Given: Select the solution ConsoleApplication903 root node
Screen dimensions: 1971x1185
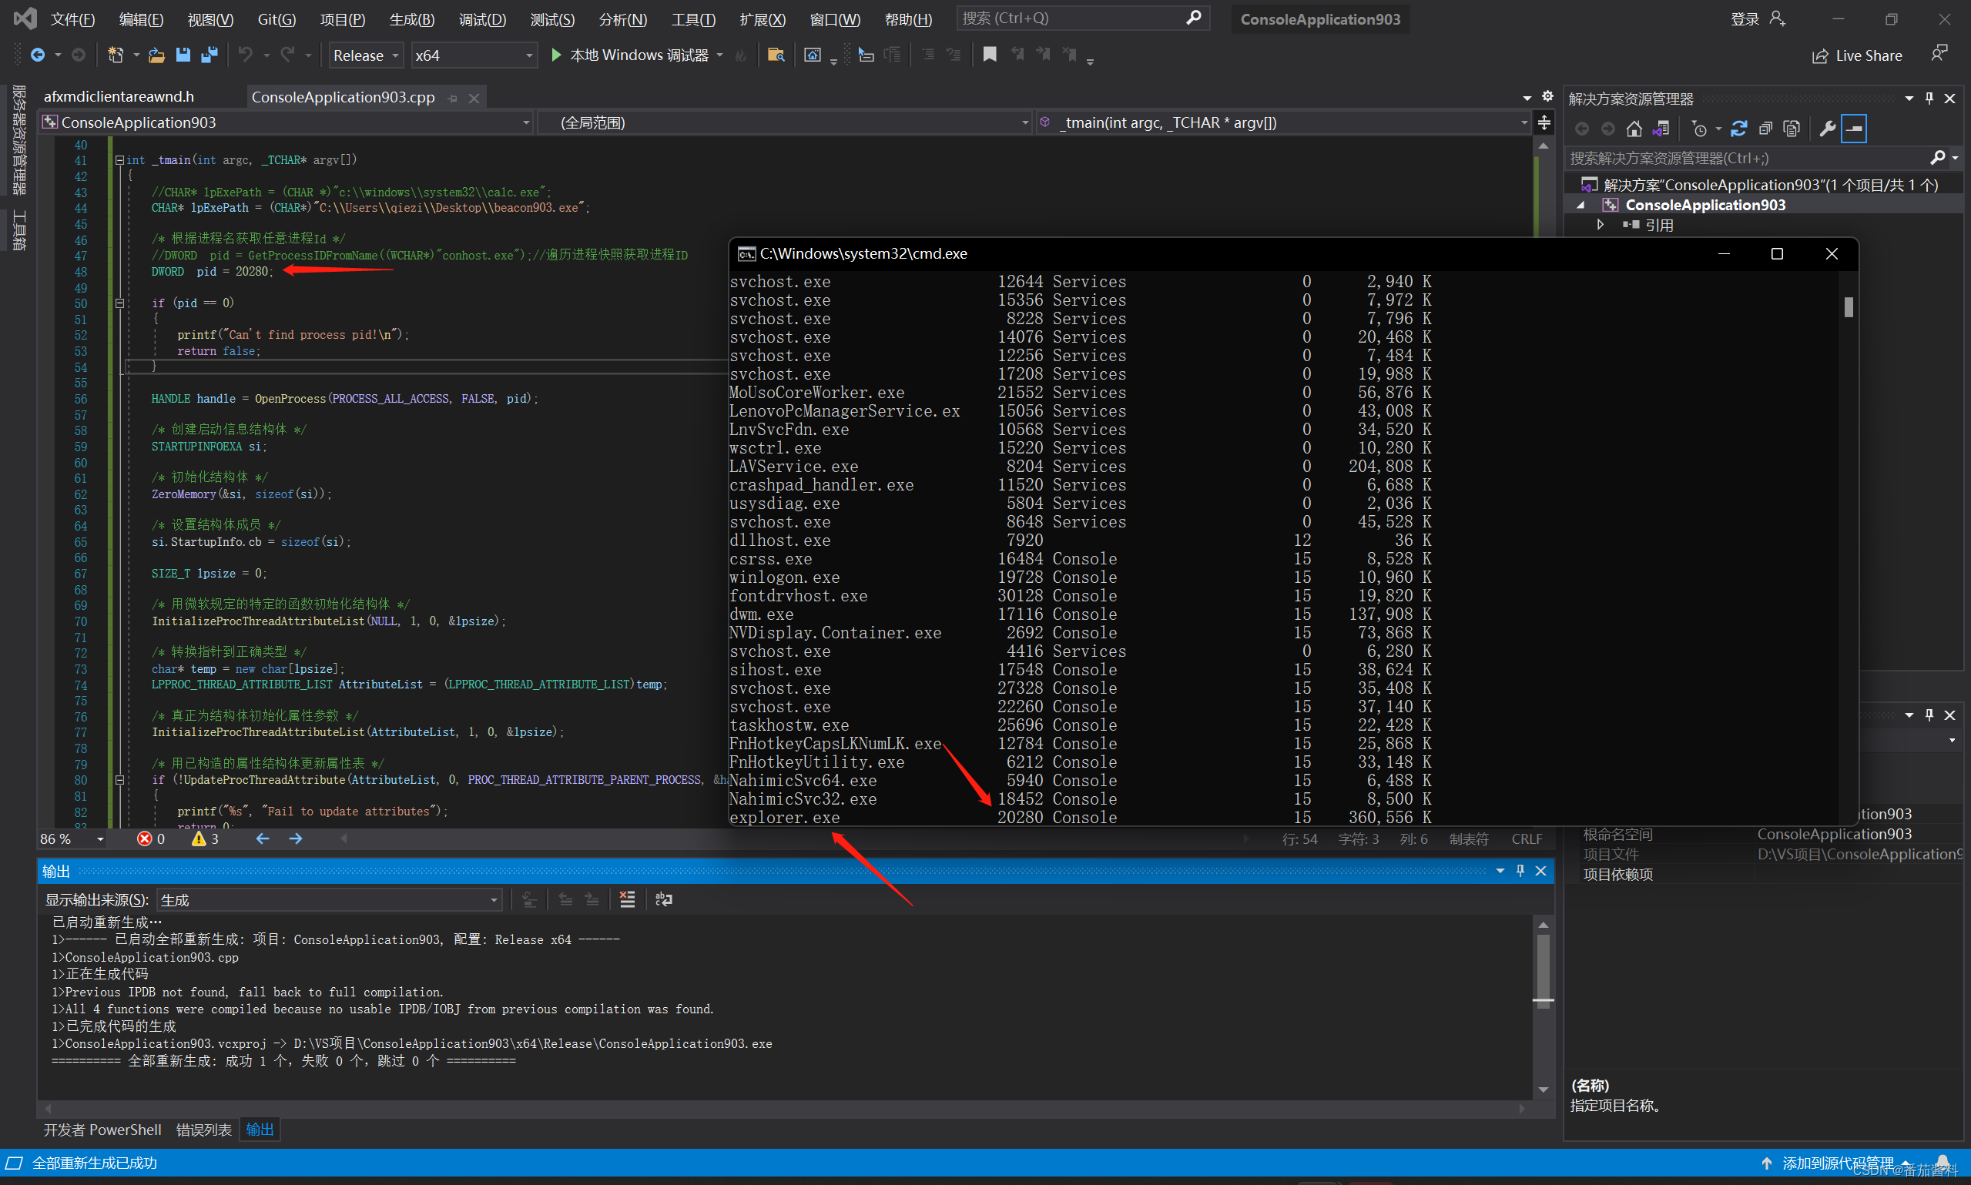Looking at the screenshot, I should [1770, 185].
